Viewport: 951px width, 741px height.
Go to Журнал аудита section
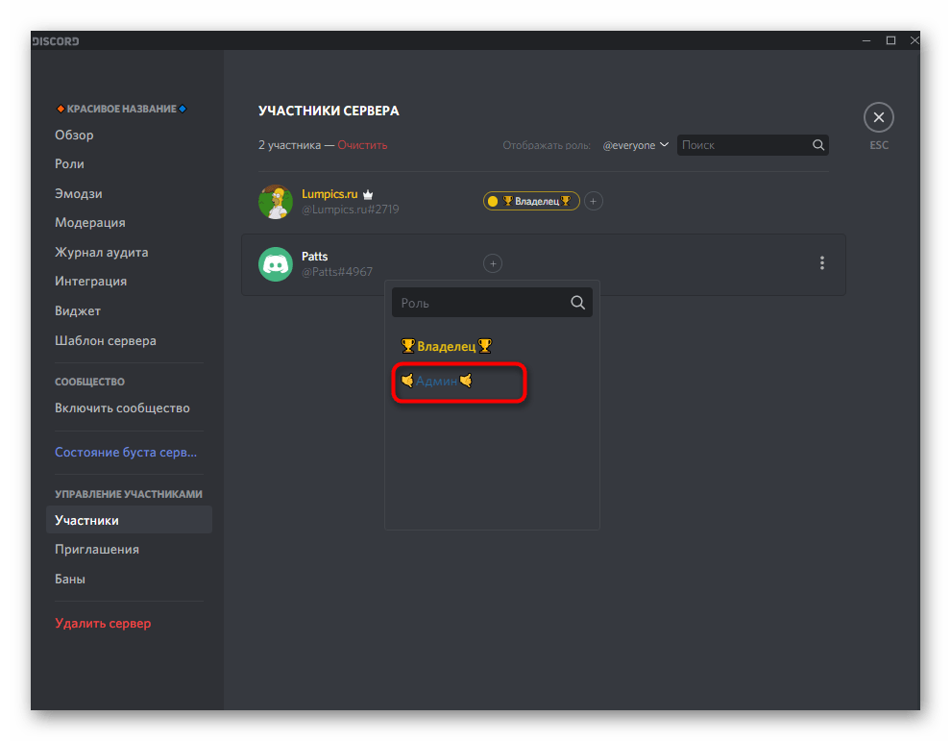point(101,253)
